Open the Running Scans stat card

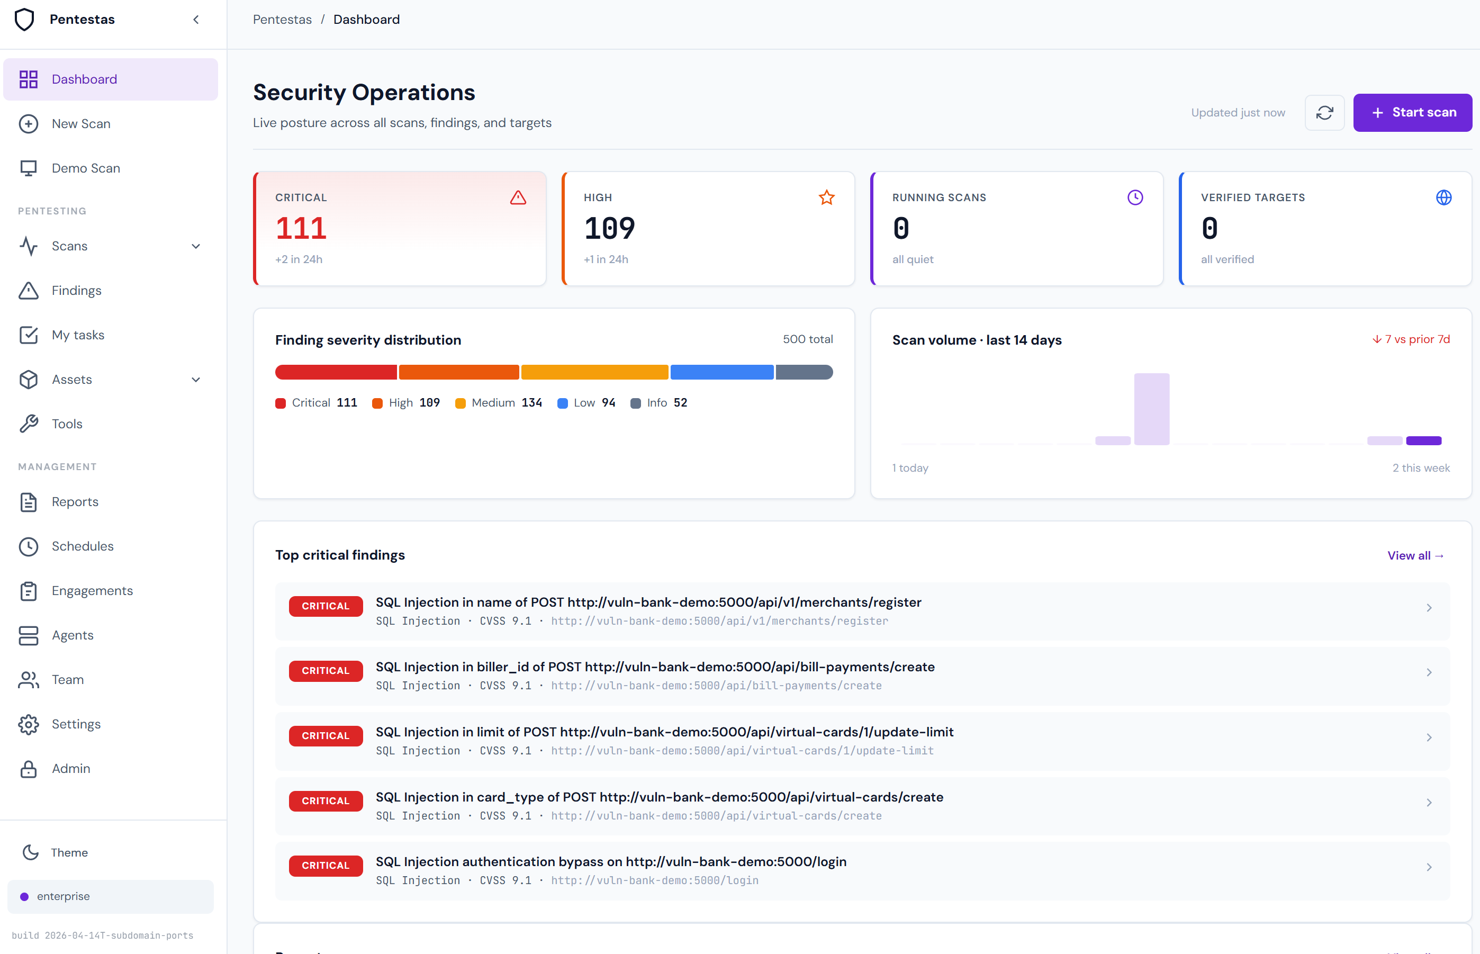(x=1017, y=229)
